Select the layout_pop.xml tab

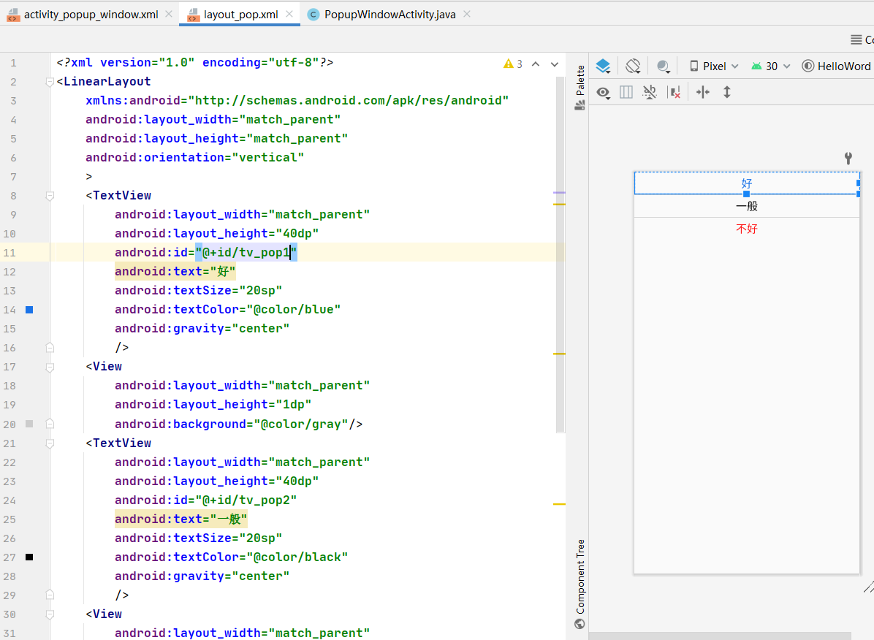241,15
